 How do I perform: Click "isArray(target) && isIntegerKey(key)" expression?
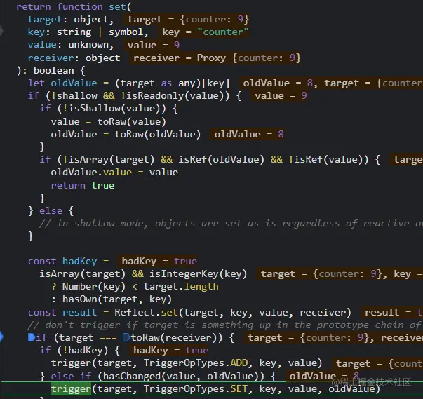tap(143, 273)
